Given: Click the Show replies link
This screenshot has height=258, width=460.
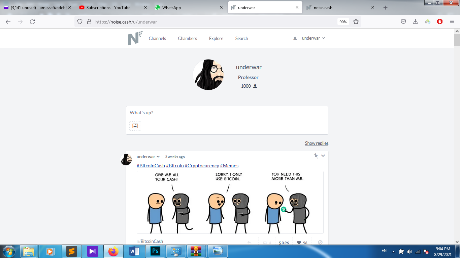Looking at the screenshot, I should tap(317, 143).
